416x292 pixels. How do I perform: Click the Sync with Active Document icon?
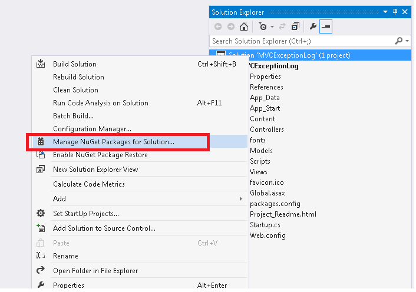[x=282, y=26]
